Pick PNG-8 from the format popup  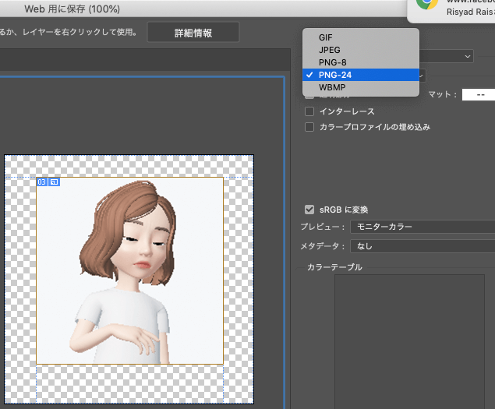(333, 62)
